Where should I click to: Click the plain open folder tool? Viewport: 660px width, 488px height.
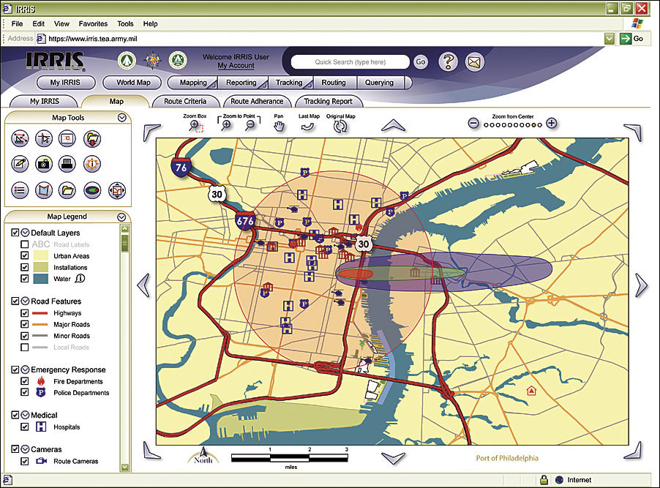click(x=67, y=190)
